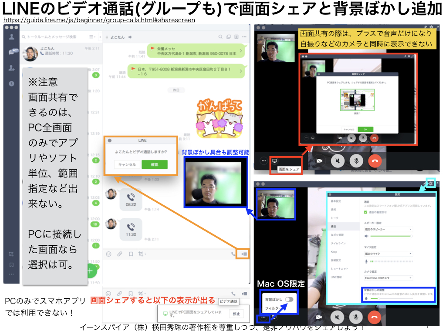
Task: Open the スピーカー設定 speaker dropdown
Action: (388, 229)
